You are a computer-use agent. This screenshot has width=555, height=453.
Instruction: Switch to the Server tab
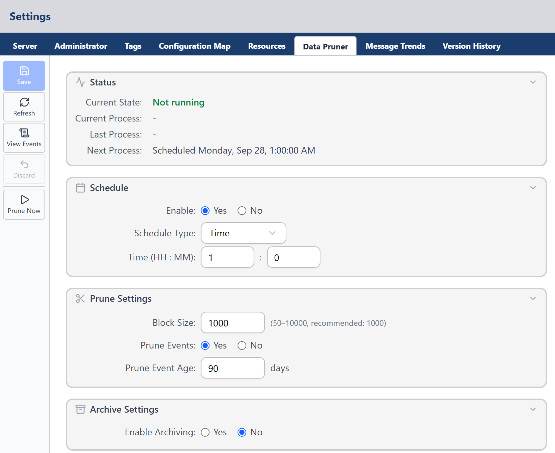coord(25,46)
